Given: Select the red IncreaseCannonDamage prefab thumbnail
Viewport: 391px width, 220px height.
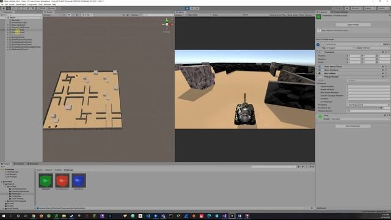Looking at the screenshot, I should coord(62,180).
